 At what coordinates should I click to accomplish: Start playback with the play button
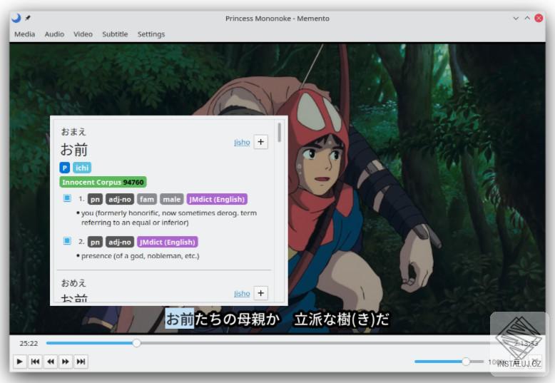[x=20, y=362]
